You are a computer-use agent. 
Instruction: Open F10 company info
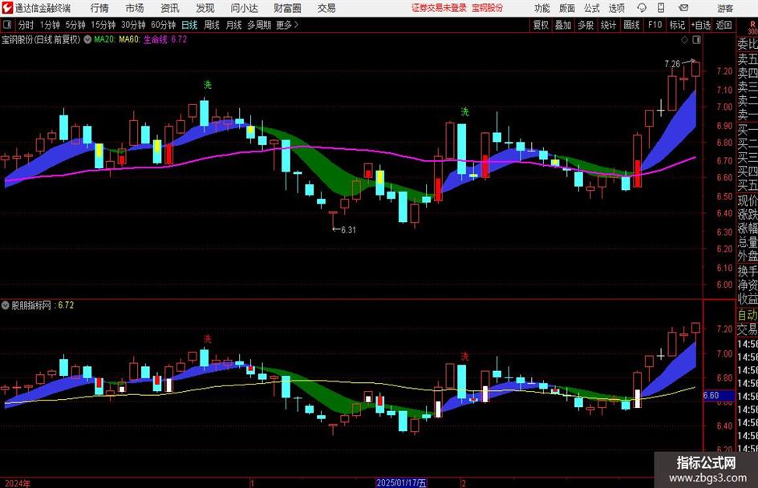[655, 25]
